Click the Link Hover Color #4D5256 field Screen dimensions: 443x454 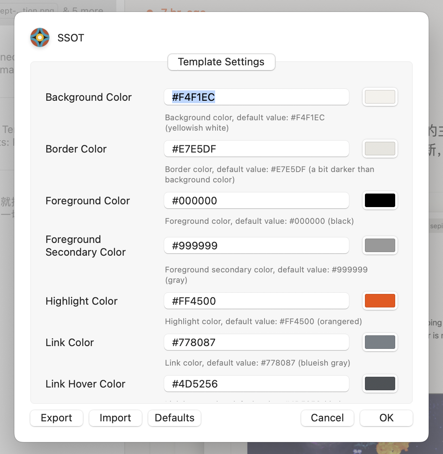pos(256,384)
